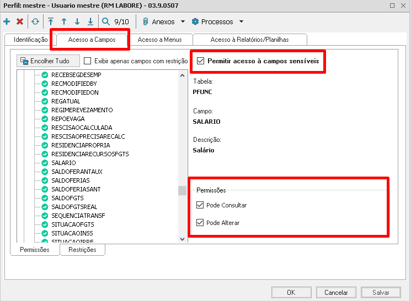Toggle Permitir acesso à campos sensíveis checkbox
This screenshot has width=411, height=302.
tap(200, 61)
